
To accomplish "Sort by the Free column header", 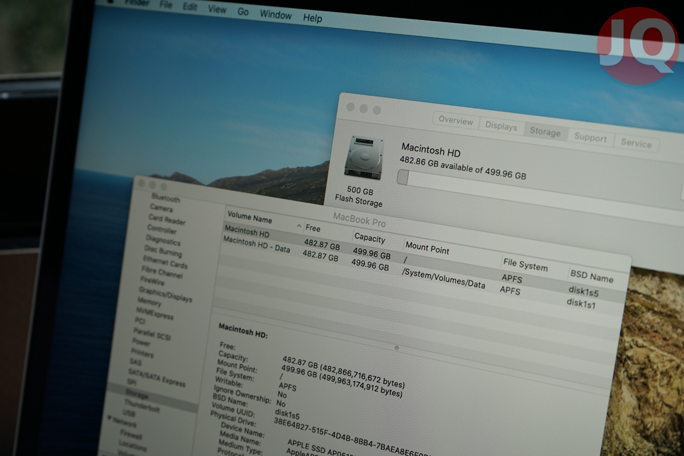I will coord(313,228).
